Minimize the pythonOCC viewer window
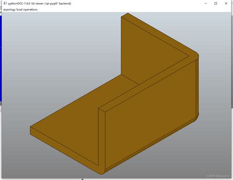The width and height of the screenshot is (233, 180). click(206, 3)
